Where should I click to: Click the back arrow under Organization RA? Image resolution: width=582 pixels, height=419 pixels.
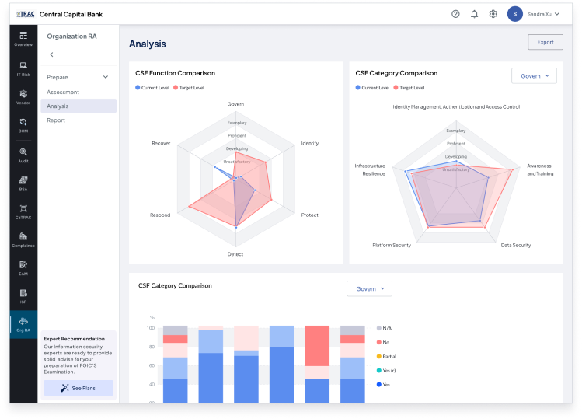click(51, 54)
